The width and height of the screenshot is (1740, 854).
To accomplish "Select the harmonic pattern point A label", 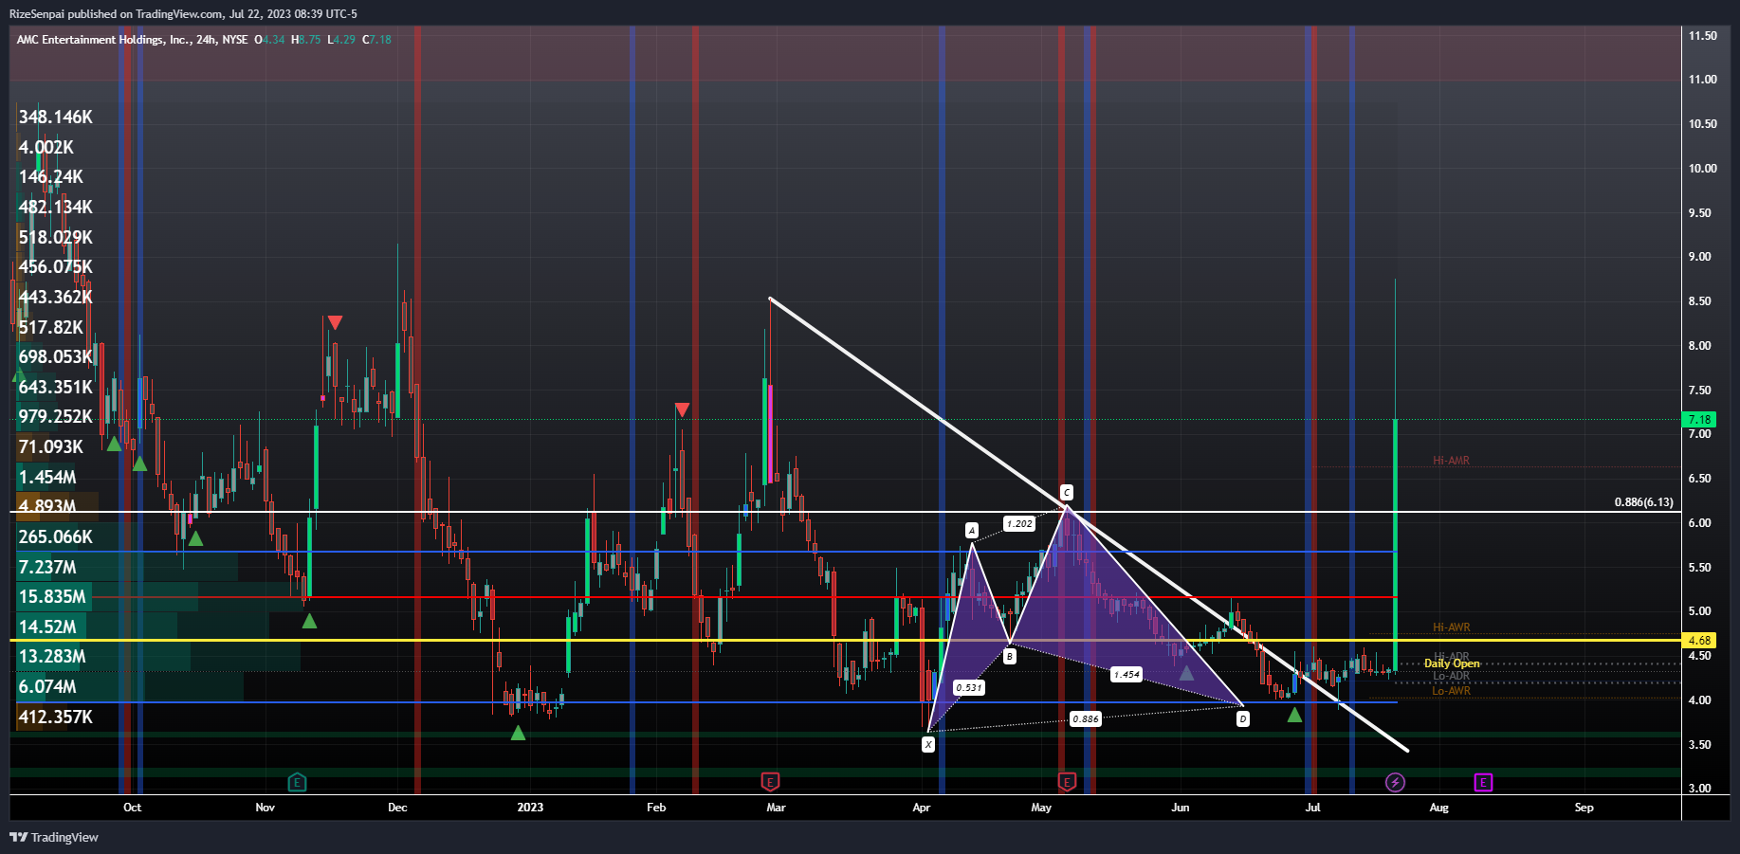I will tap(972, 530).
